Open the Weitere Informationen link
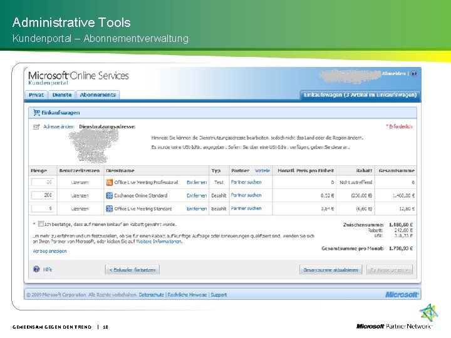Viewport: 451px width, 338px height. pyautogui.click(x=158, y=242)
